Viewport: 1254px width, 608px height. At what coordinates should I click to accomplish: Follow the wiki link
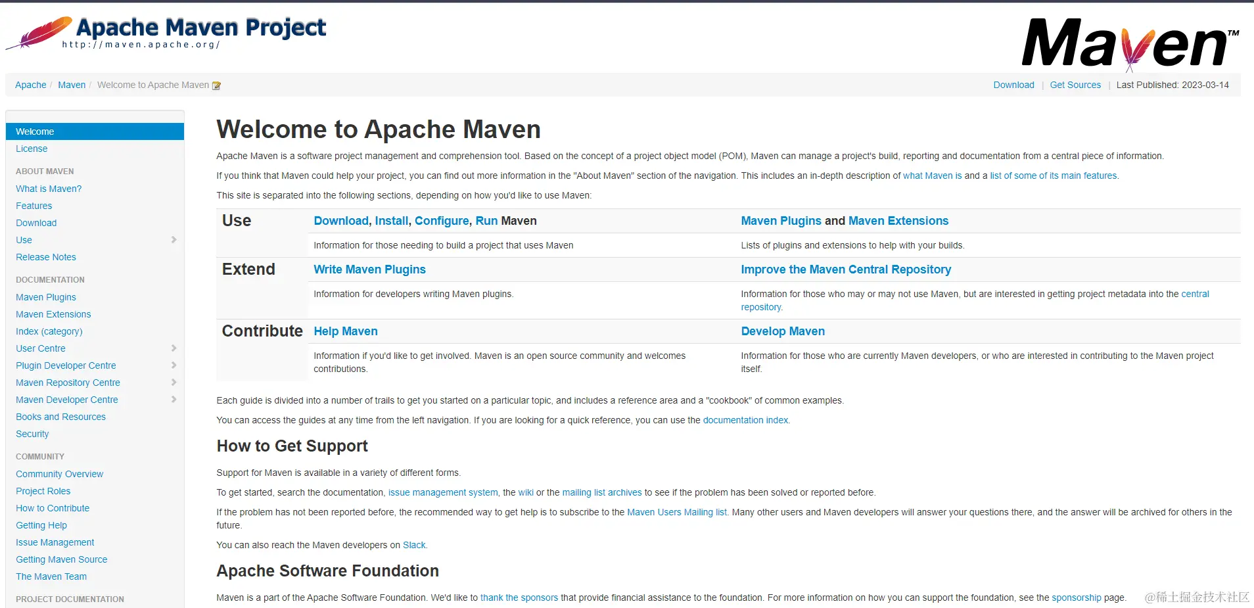[x=526, y=492]
